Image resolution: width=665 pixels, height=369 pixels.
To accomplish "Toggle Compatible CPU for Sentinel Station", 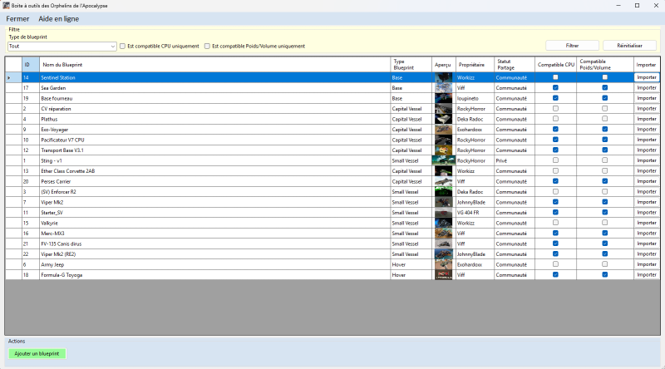I will 555,77.
